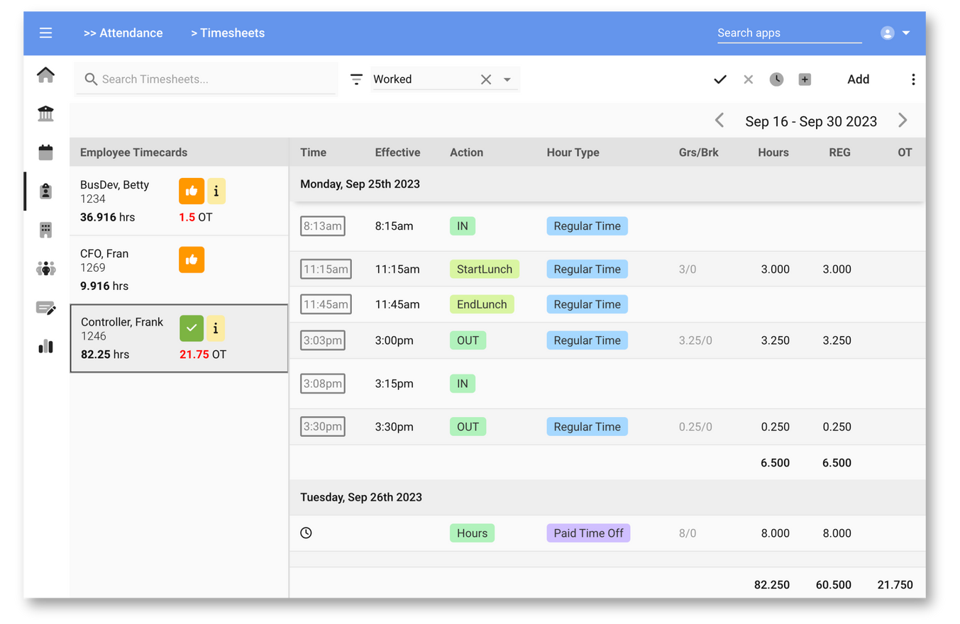Toggle Betty BusDev's orange thumbs-up approval

[x=192, y=191]
